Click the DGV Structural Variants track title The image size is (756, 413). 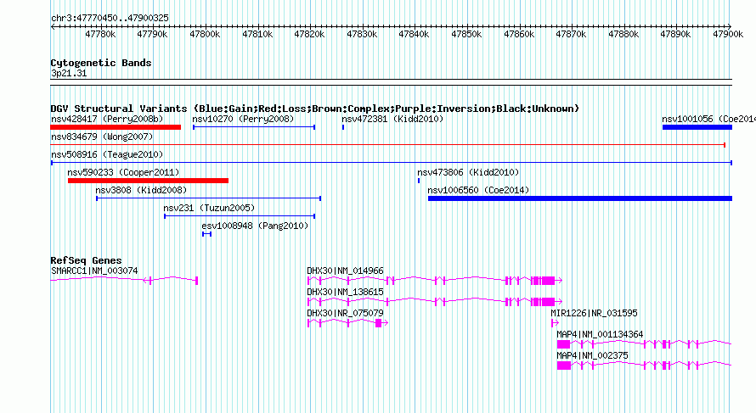click(315, 109)
